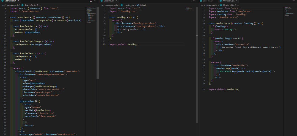Click the × character on SearchBar.jsx line 39
Image resolution: width=297 pixels, height=136 pixels.
tap(26, 122)
